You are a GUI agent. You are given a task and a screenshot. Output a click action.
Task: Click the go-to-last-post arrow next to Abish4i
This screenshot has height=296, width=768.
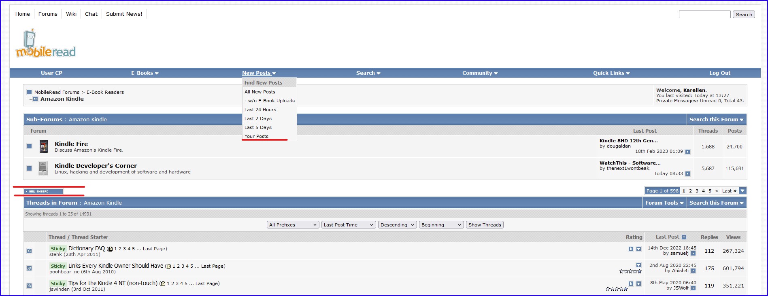693,271
